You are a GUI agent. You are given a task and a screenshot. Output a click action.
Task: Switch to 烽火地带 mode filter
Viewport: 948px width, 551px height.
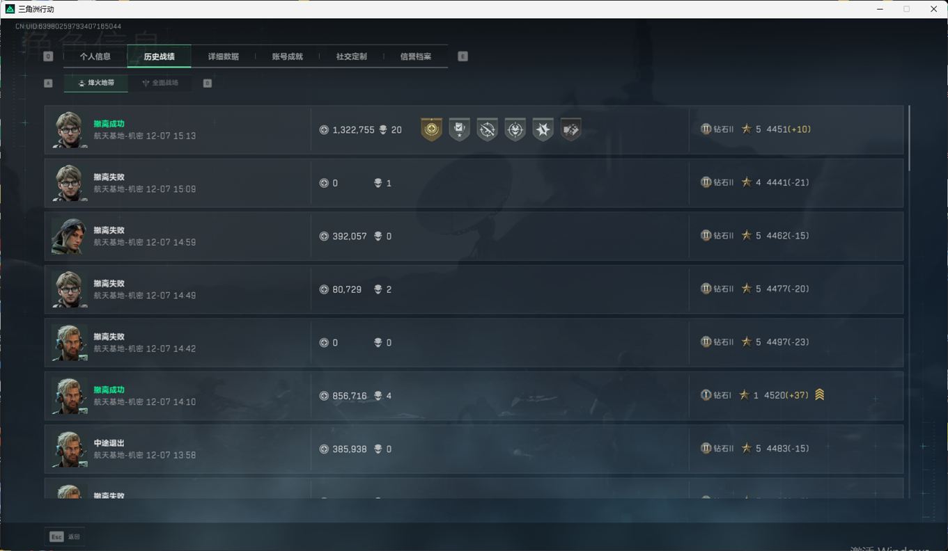pyautogui.click(x=95, y=83)
